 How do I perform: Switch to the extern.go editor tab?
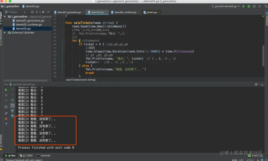(152, 12)
